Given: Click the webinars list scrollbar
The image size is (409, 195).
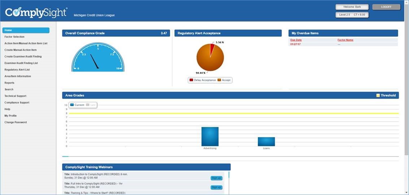Looking at the screenshot, I should click(x=229, y=175).
